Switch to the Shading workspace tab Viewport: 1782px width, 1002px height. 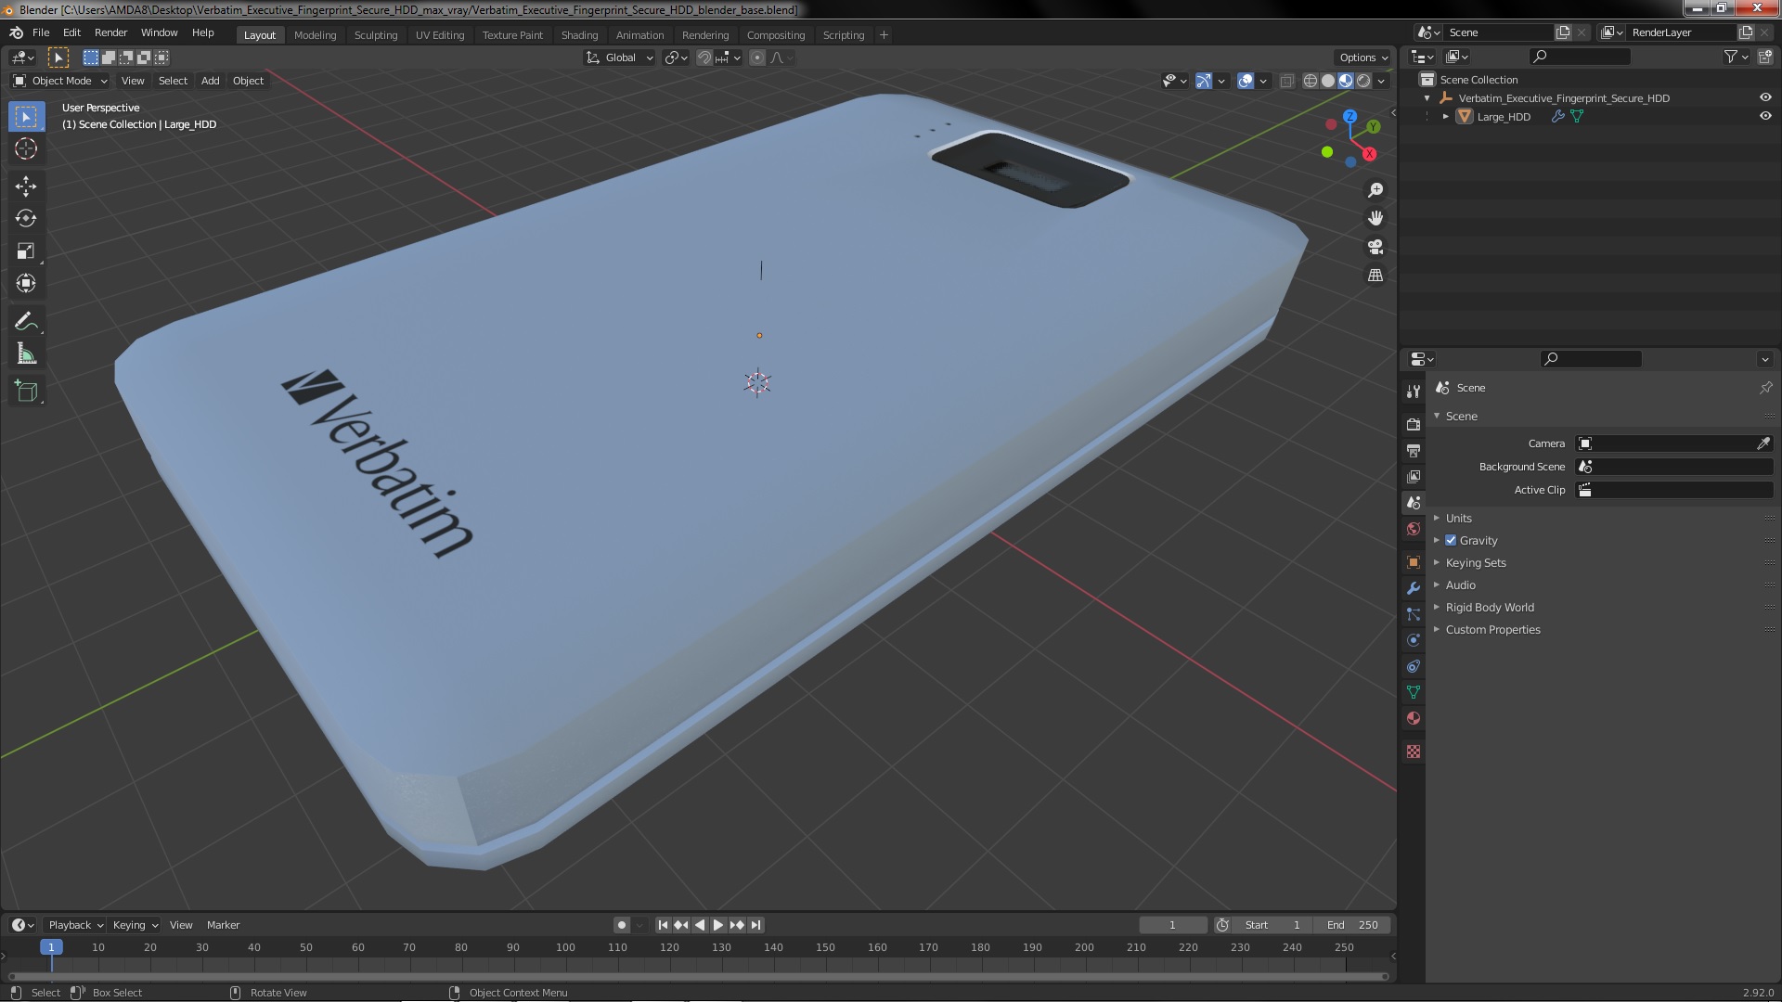pos(579,35)
